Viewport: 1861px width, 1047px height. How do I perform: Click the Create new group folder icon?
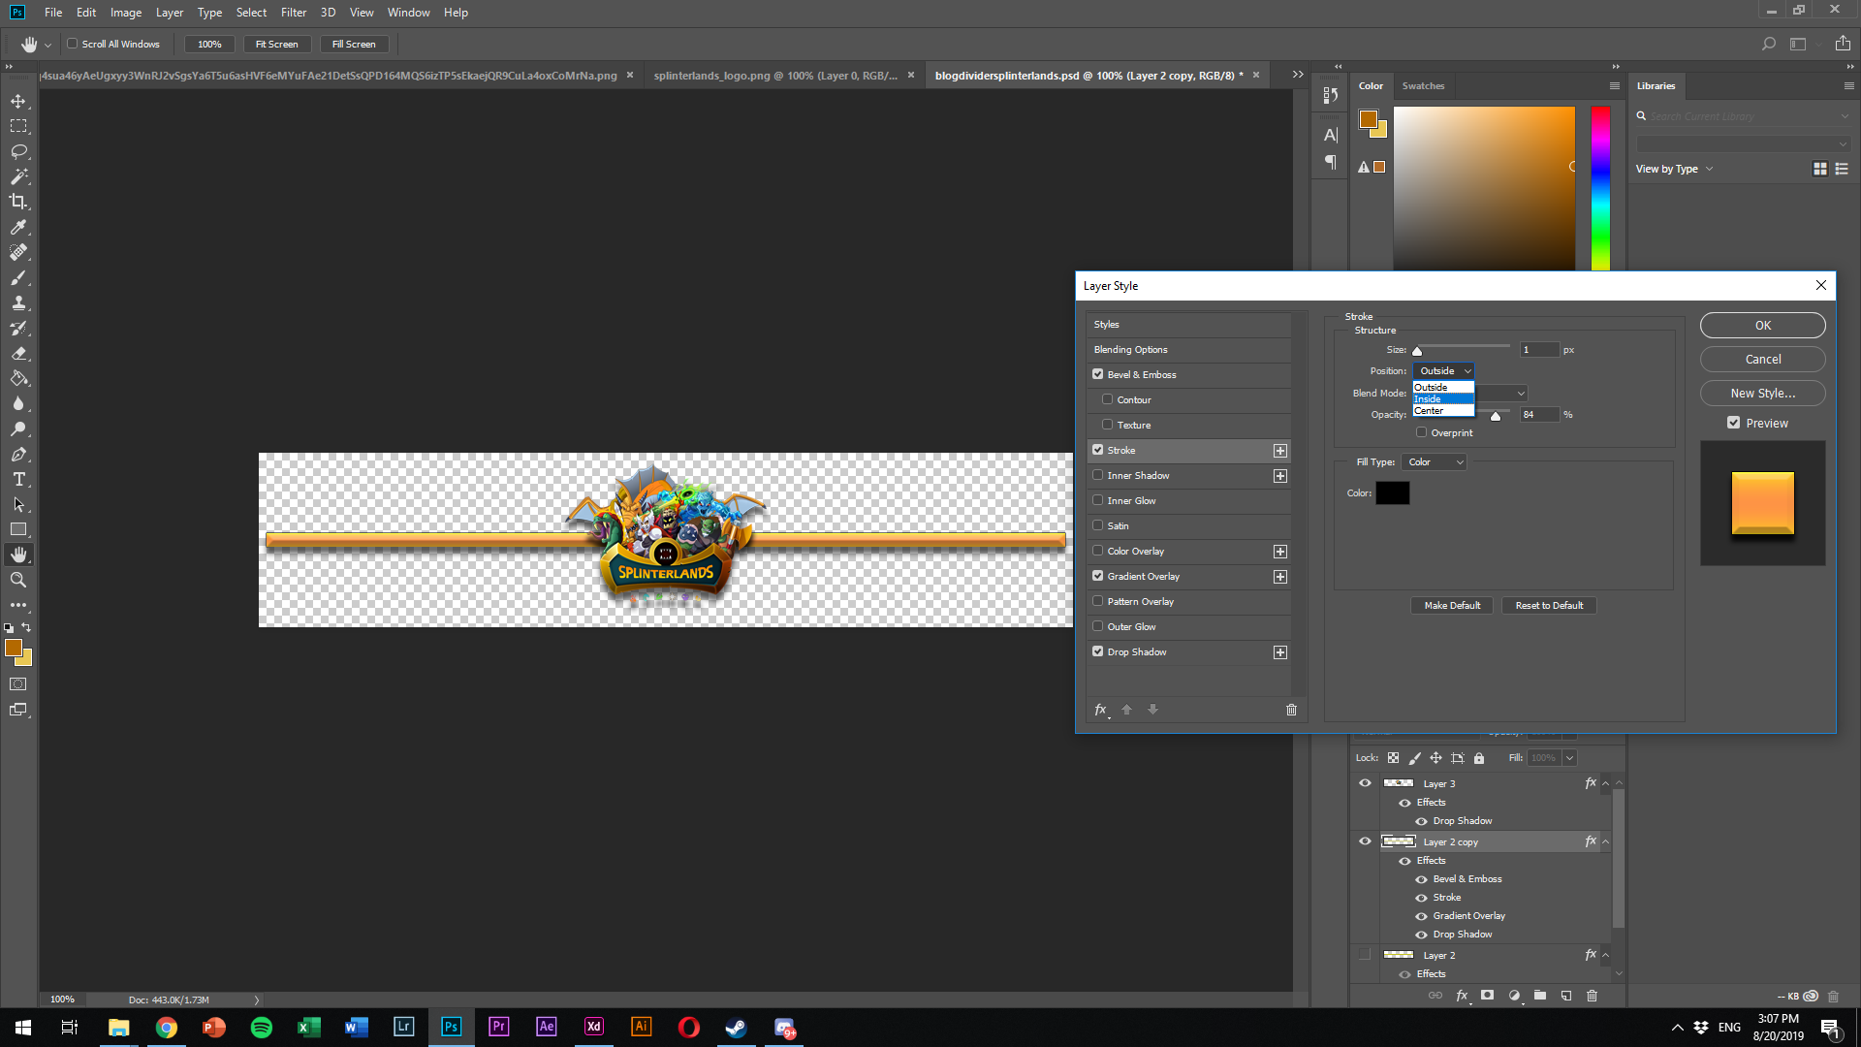(x=1540, y=996)
